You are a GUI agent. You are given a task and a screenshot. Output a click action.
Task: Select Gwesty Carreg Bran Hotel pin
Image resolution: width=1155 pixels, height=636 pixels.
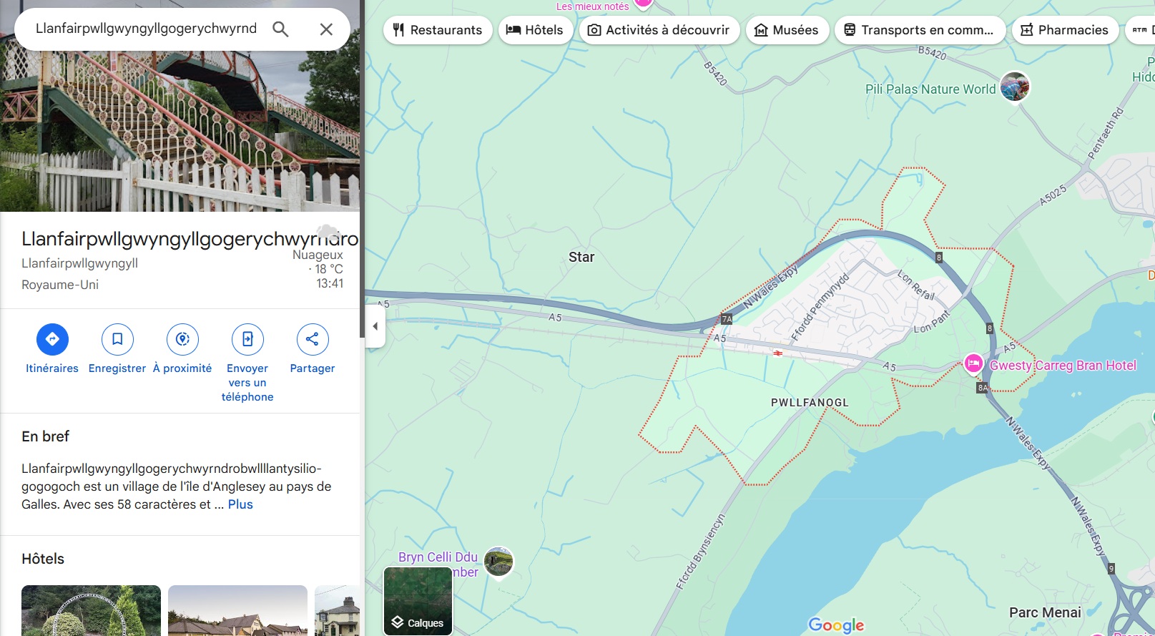pos(973,364)
